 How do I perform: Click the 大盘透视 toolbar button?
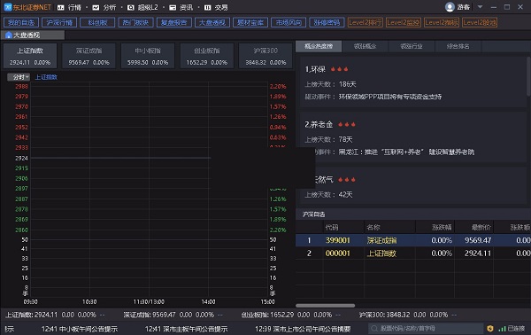click(x=212, y=22)
